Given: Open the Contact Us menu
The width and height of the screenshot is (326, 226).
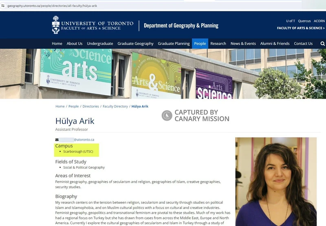Looking at the screenshot, I should pyautogui.click(x=303, y=43).
